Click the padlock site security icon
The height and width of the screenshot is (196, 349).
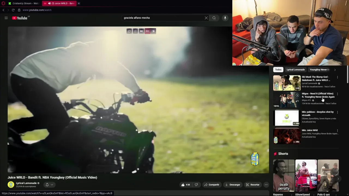(19, 10)
